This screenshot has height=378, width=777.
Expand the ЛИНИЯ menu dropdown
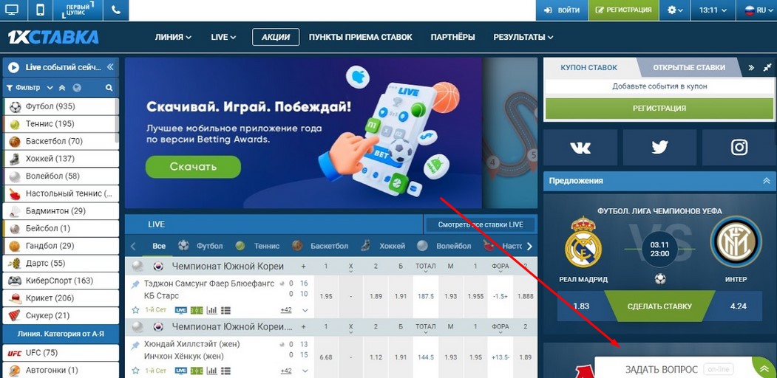pos(173,37)
